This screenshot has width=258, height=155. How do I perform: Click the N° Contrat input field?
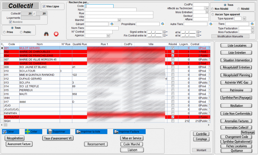coord(98,32)
